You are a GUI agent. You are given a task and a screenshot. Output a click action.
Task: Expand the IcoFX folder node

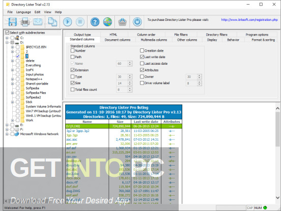coord(12,70)
